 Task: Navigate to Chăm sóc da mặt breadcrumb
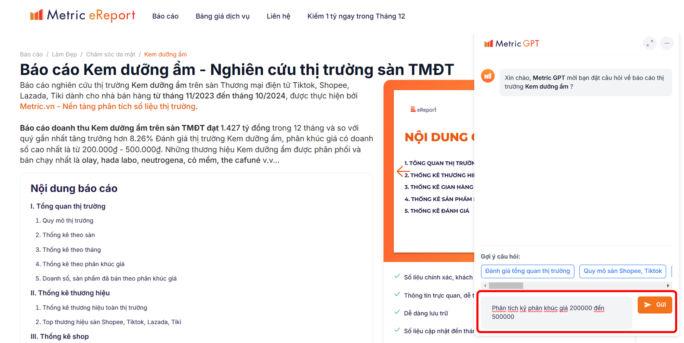click(x=110, y=54)
